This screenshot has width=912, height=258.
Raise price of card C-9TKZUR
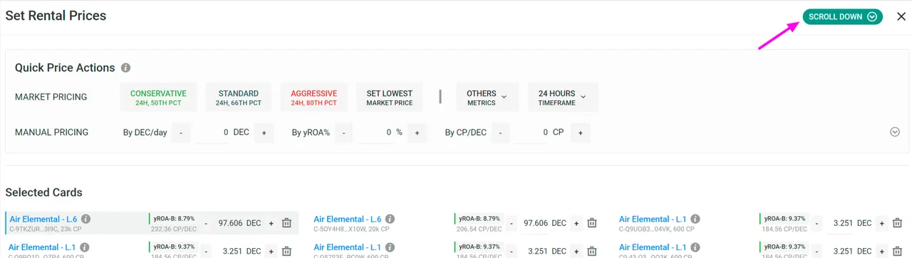point(271,223)
